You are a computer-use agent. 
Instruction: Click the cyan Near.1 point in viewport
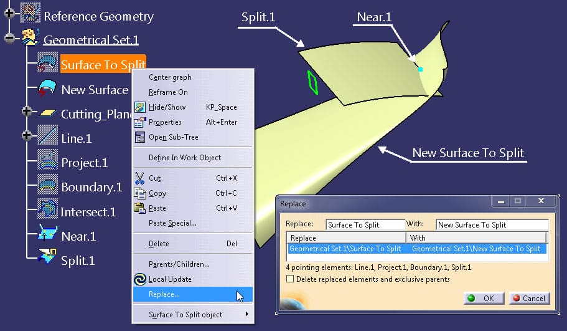click(x=420, y=69)
